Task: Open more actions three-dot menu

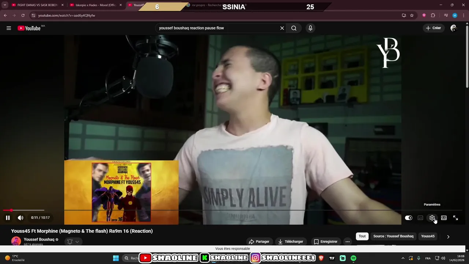Action: pyautogui.click(x=347, y=242)
